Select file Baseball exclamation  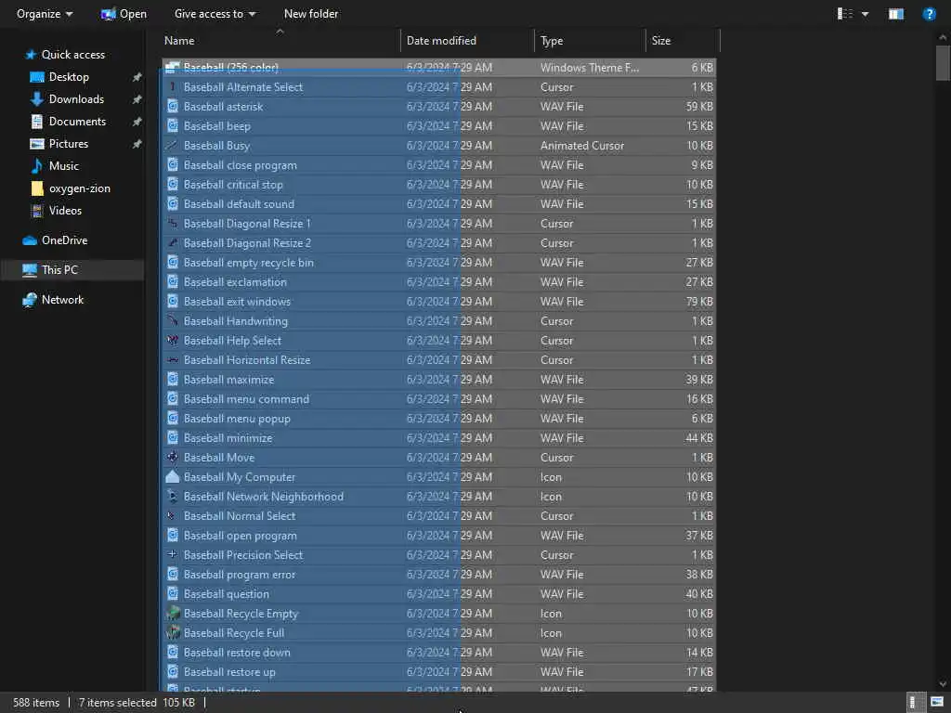coord(439,282)
